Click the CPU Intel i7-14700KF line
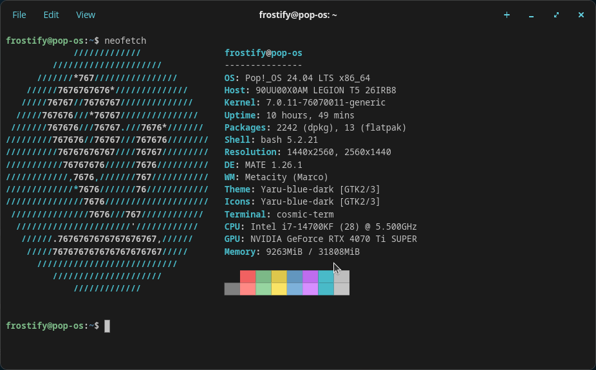 (321, 227)
